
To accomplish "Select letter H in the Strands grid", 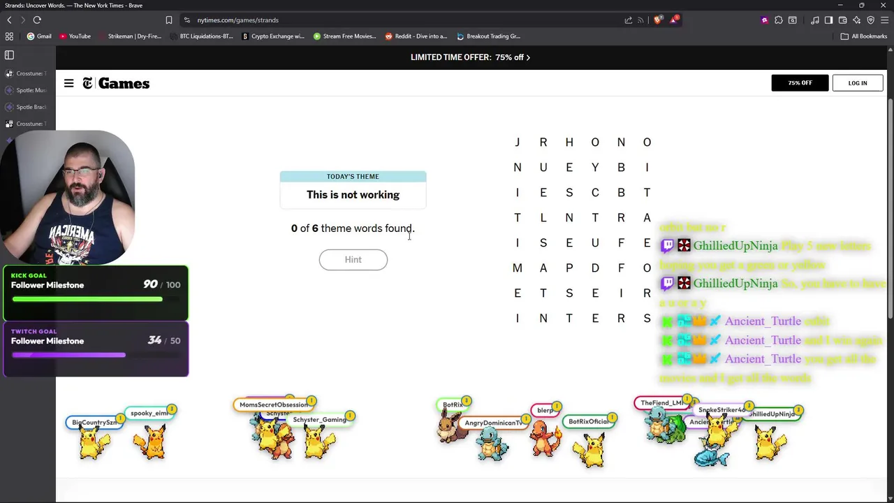I will click(x=569, y=143).
